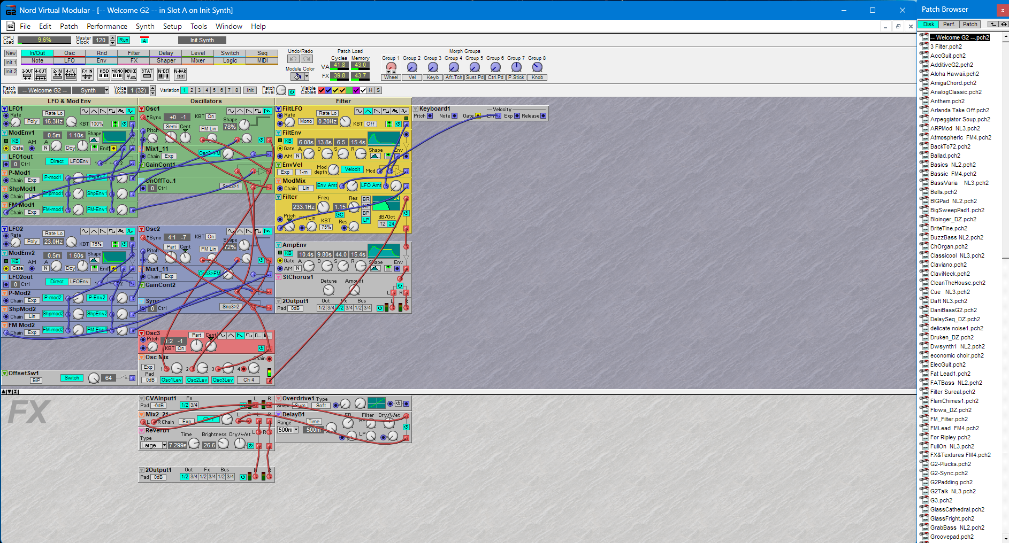Click the New patch button

pos(11,53)
